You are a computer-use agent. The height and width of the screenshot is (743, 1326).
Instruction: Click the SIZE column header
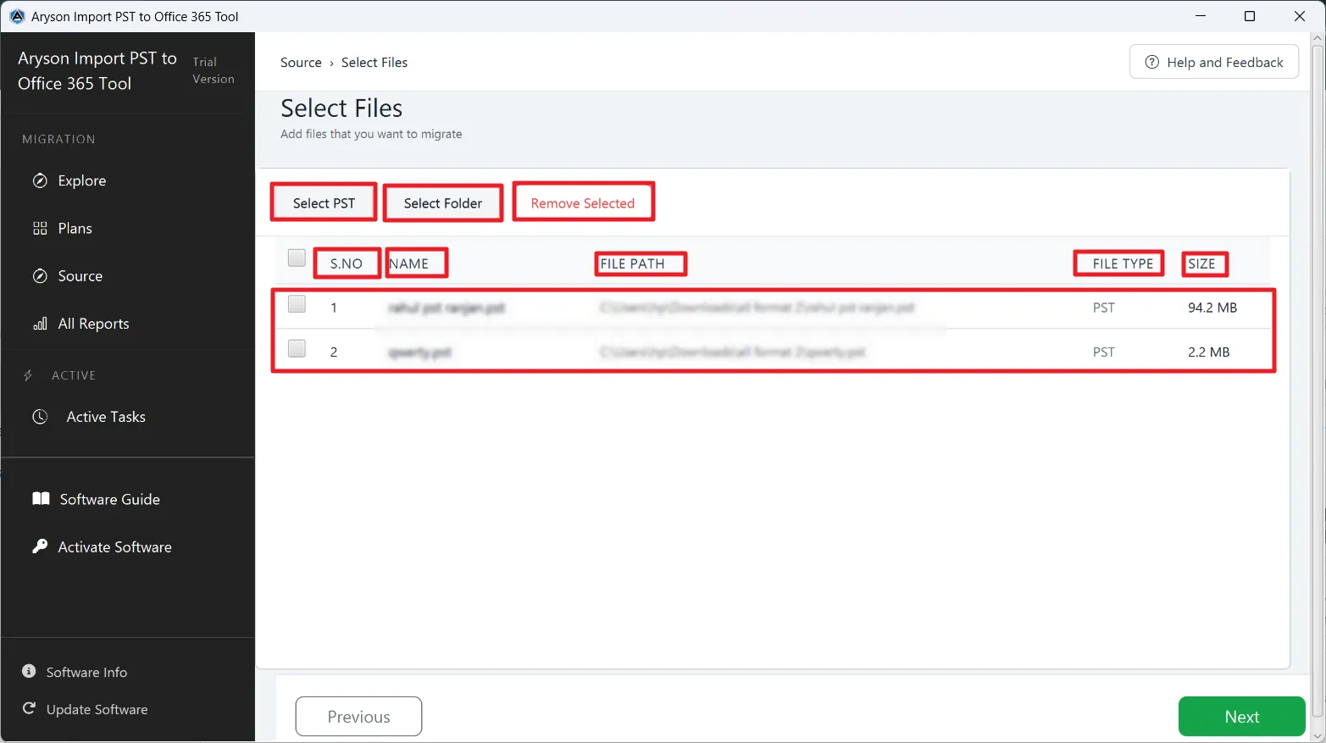pyautogui.click(x=1201, y=263)
